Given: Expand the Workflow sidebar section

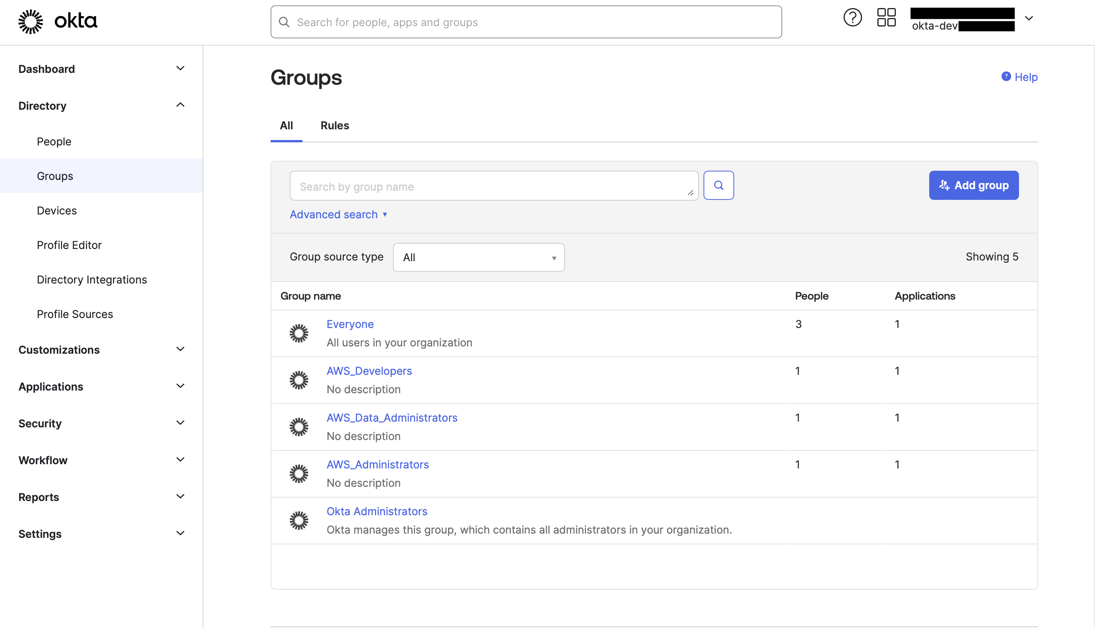Looking at the screenshot, I should [101, 460].
